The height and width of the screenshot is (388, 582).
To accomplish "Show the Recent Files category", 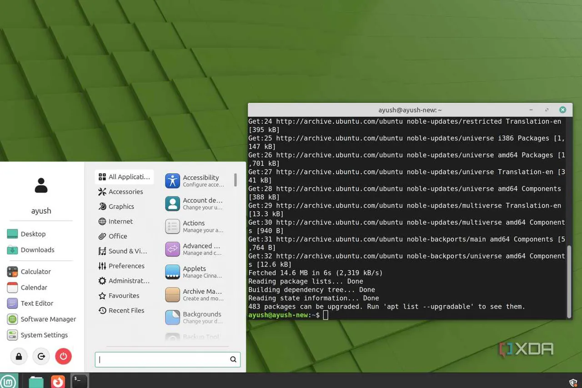I will click(121, 311).
